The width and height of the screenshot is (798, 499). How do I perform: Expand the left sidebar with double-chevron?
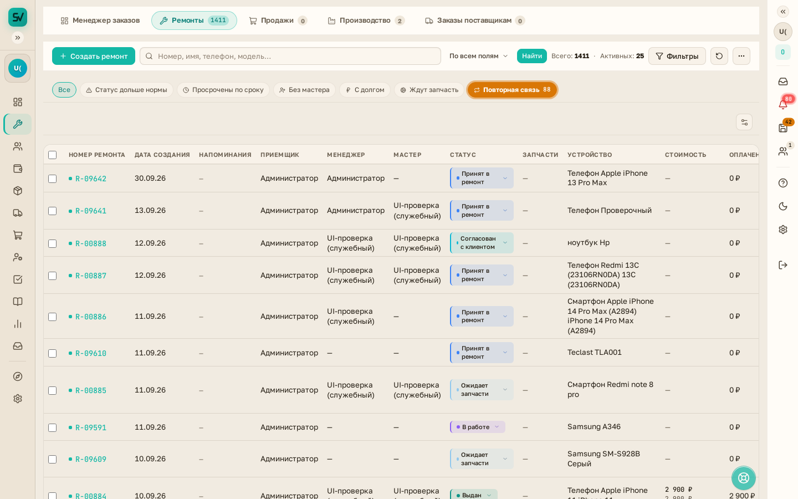pos(18,38)
